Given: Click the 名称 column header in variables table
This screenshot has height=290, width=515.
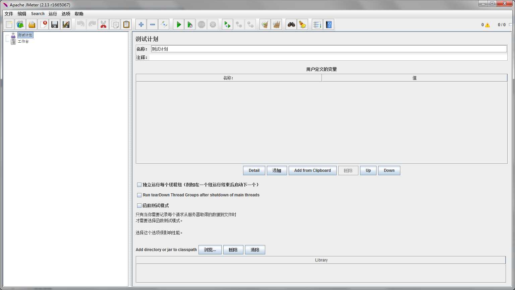Looking at the screenshot, I should click(x=229, y=78).
